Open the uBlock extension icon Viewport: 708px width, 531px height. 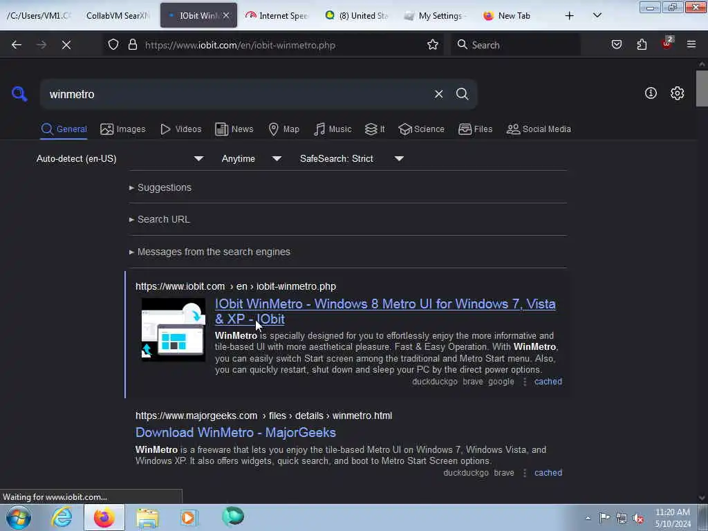click(667, 44)
